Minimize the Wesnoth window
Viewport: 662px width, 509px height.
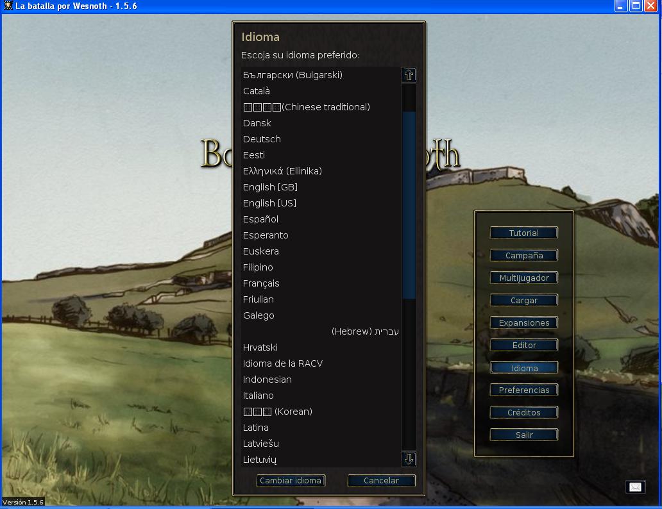coord(621,6)
